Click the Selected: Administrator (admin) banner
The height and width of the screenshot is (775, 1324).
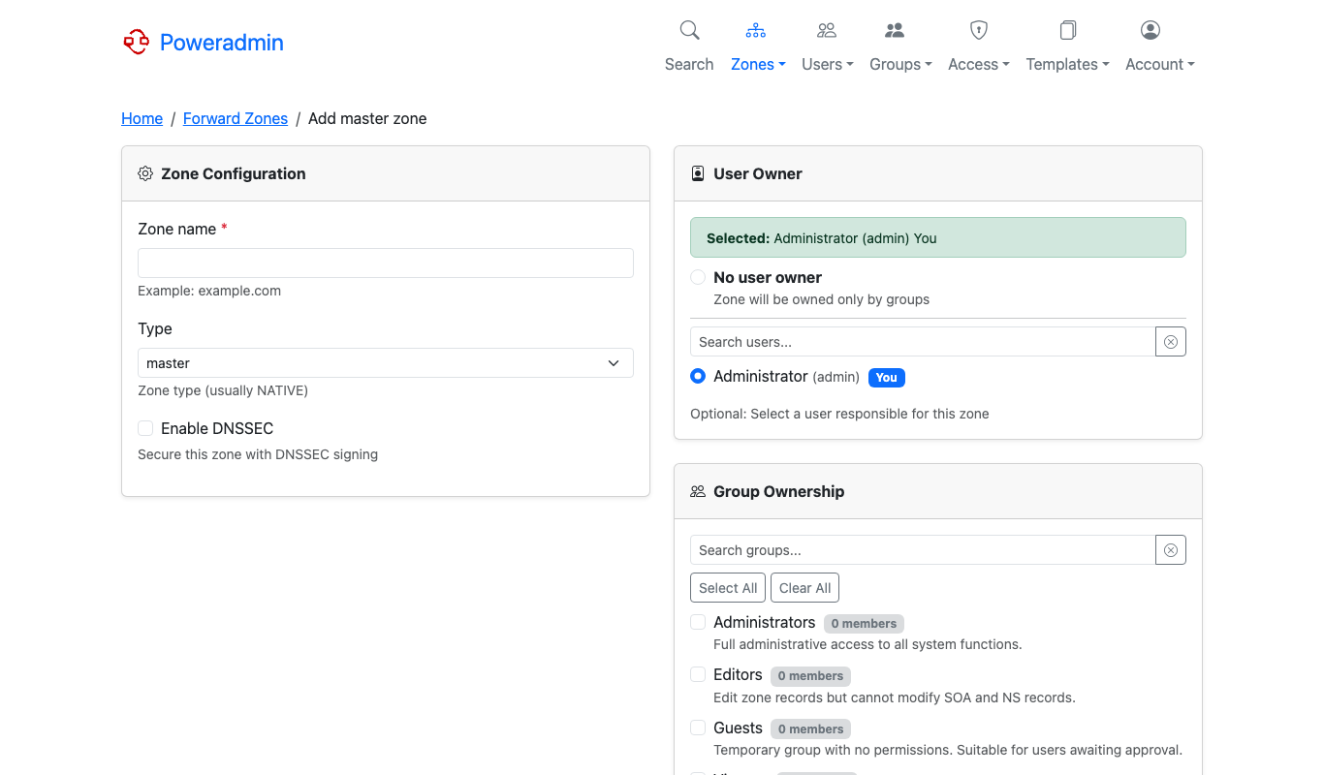tap(938, 237)
